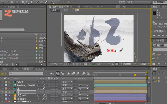Click composition mini-flowchart icon in timeline
The image size is (167, 104).
pyautogui.click(x=52, y=73)
